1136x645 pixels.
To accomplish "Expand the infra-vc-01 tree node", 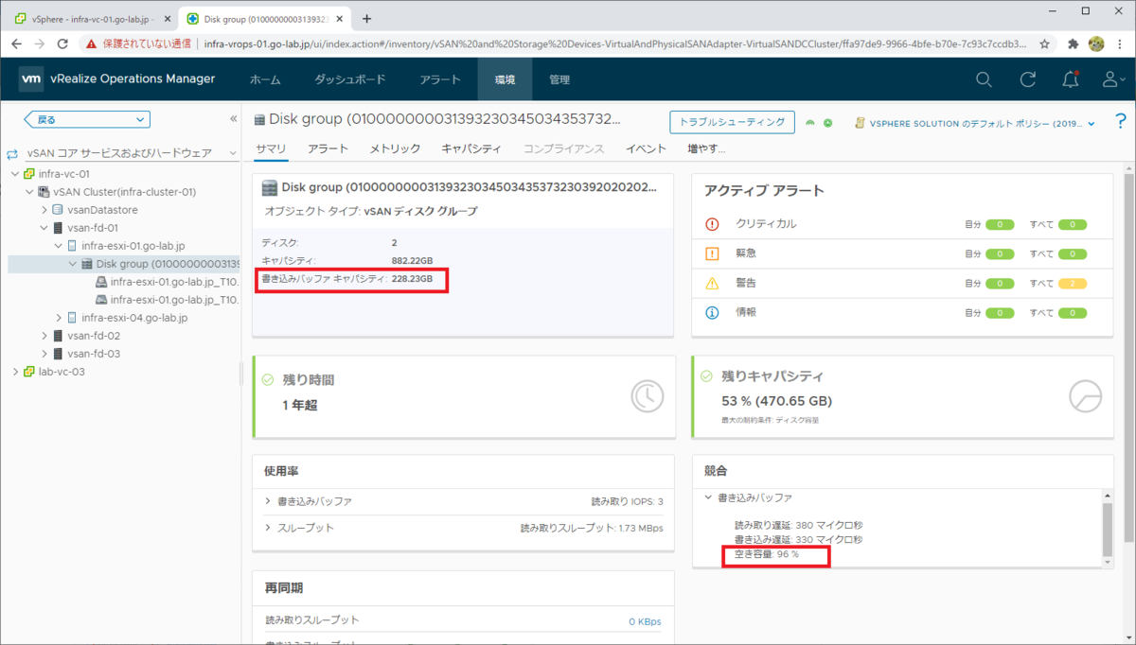I will [x=14, y=174].
